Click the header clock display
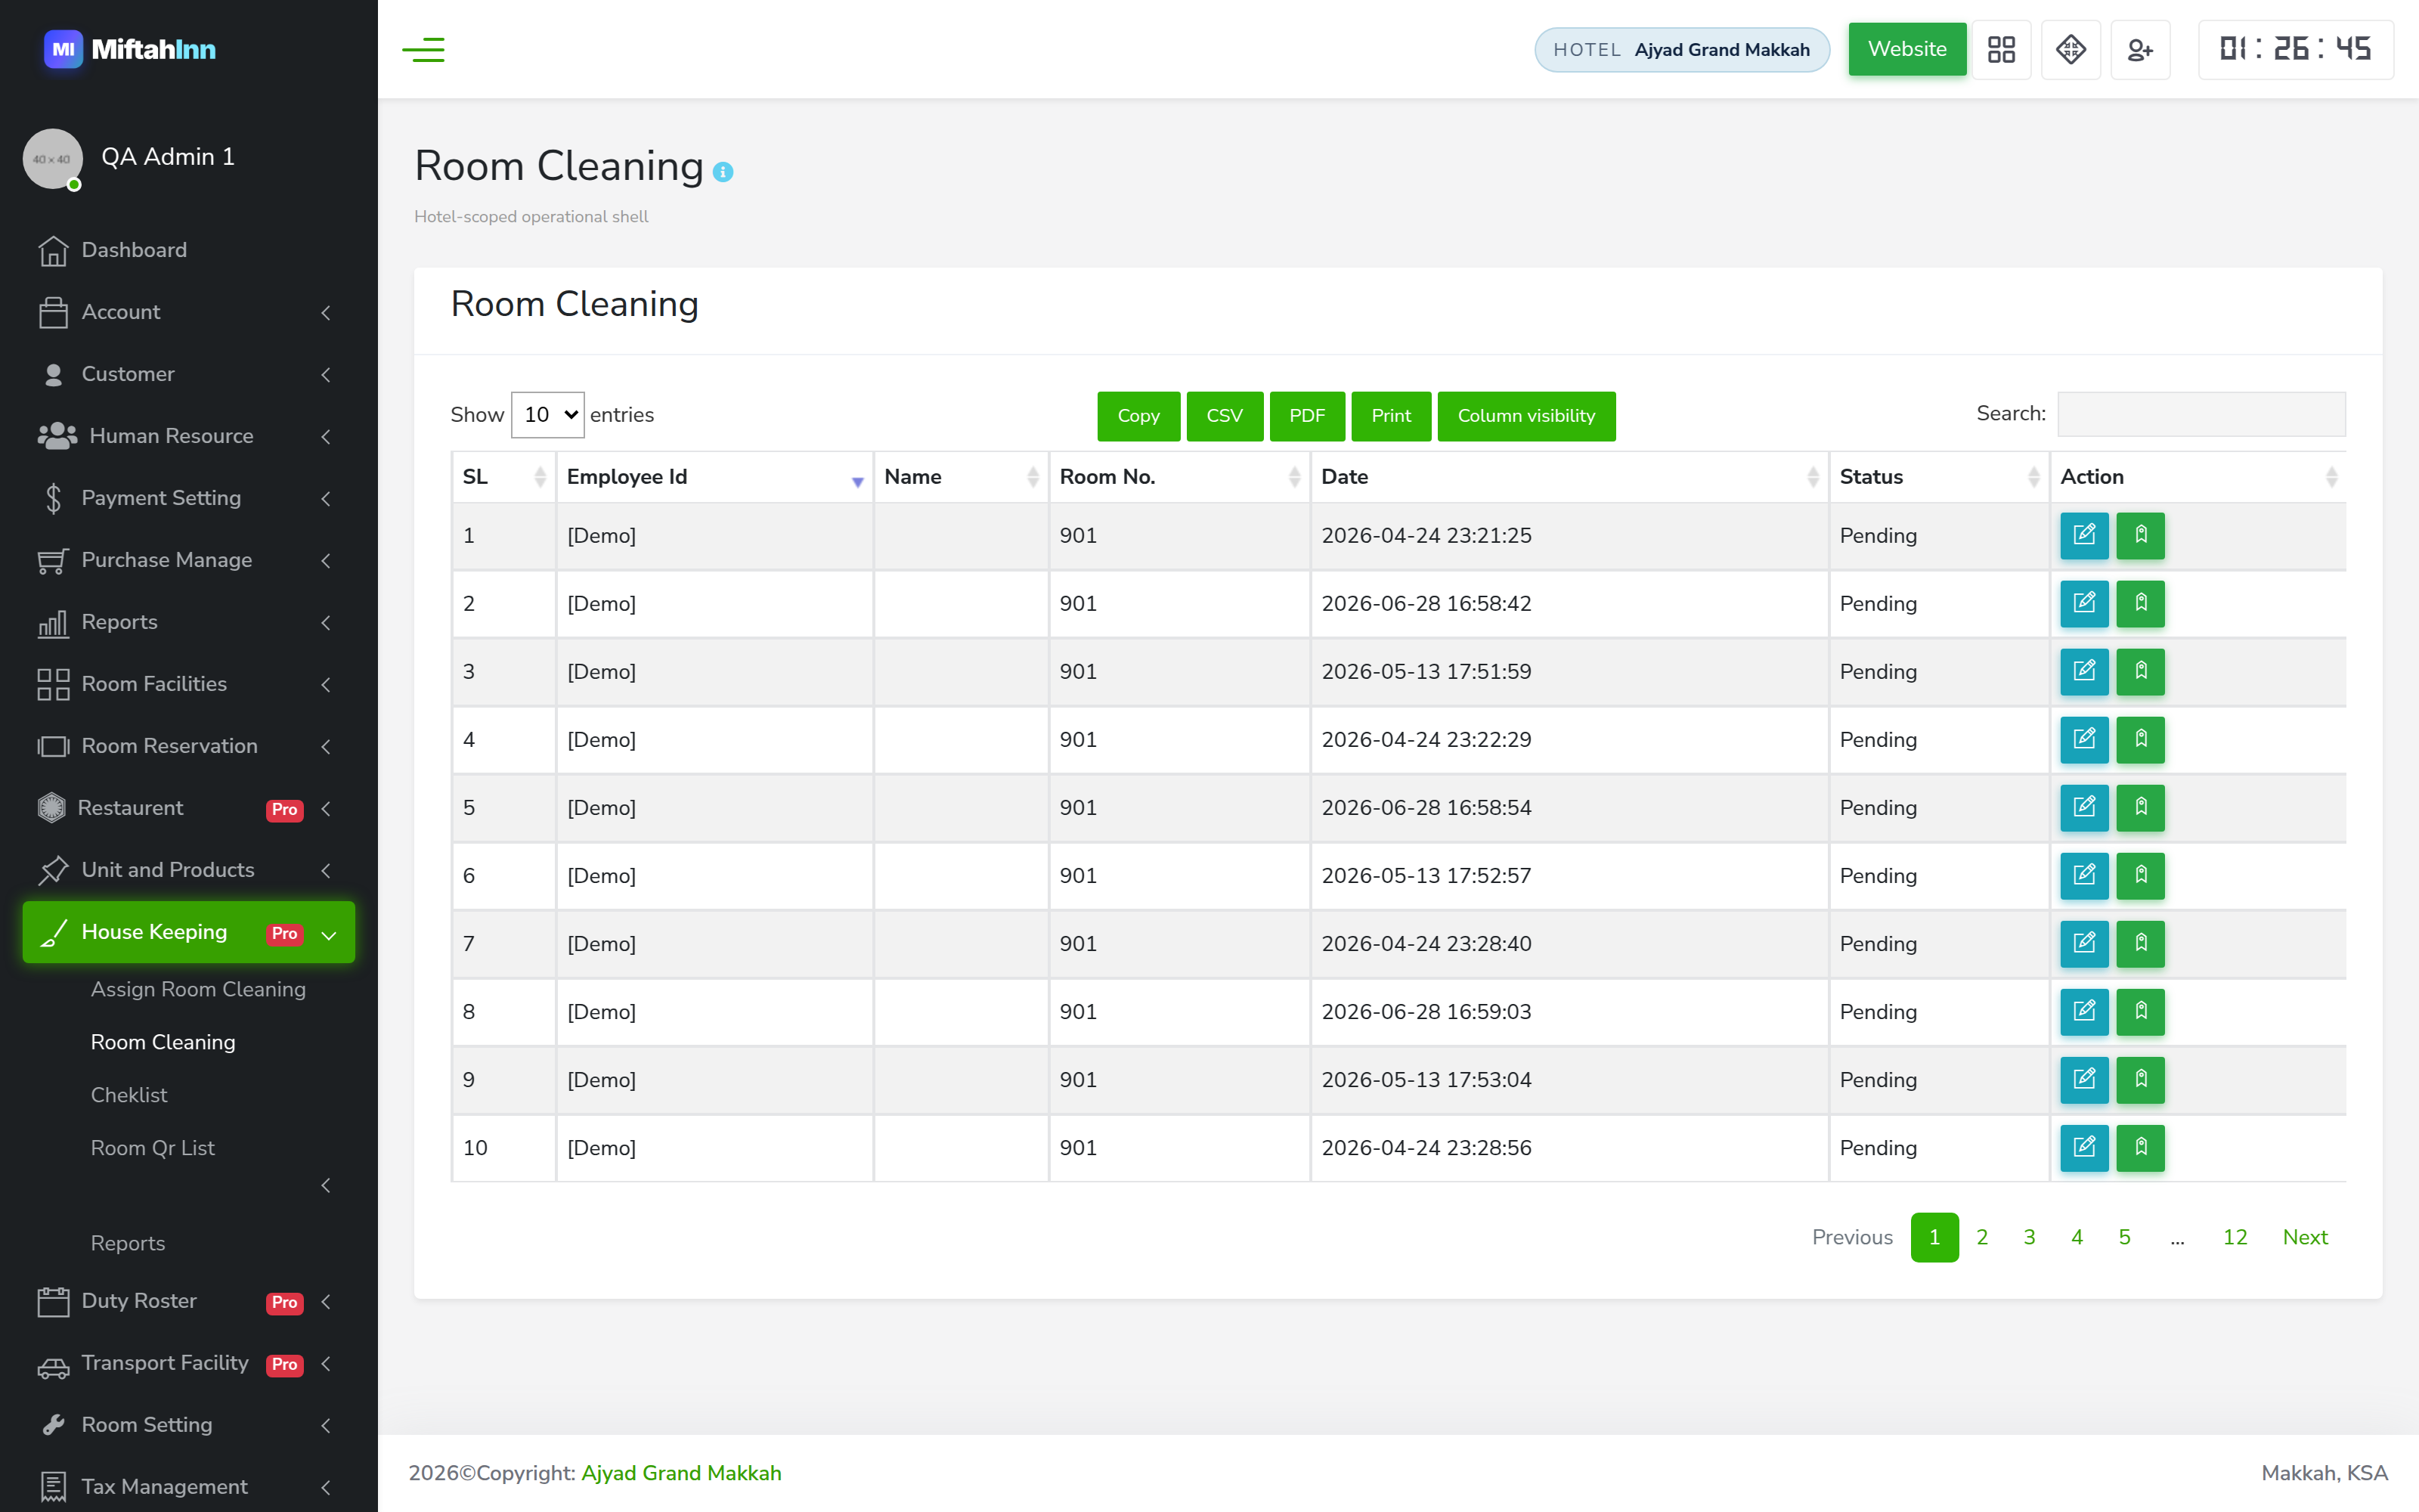Image resolution: width=2419 pixels, height=1512 pixels. (2295, 49)
